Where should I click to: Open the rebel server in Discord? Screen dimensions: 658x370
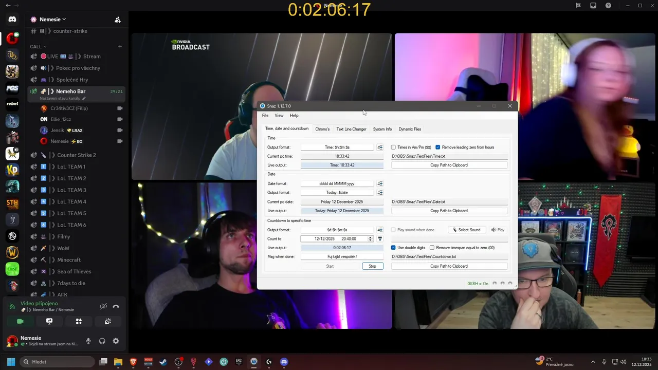[12, 104]
